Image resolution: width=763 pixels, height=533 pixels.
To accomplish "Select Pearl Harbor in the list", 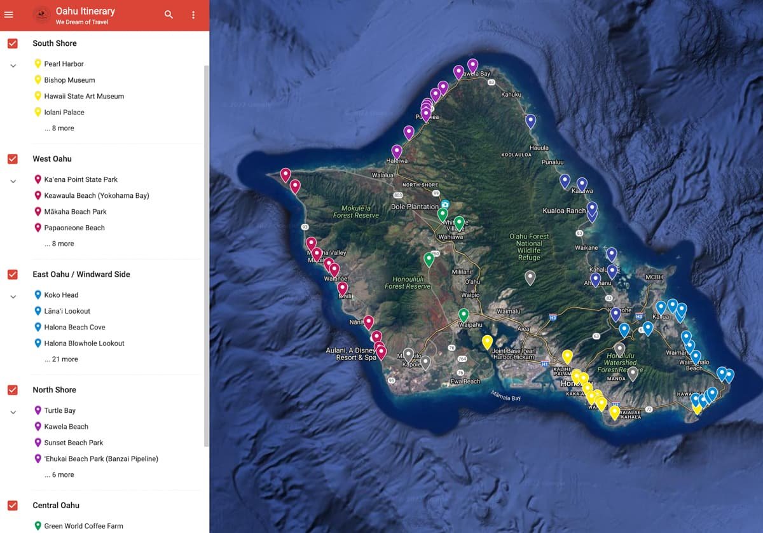I will point(64,64).
